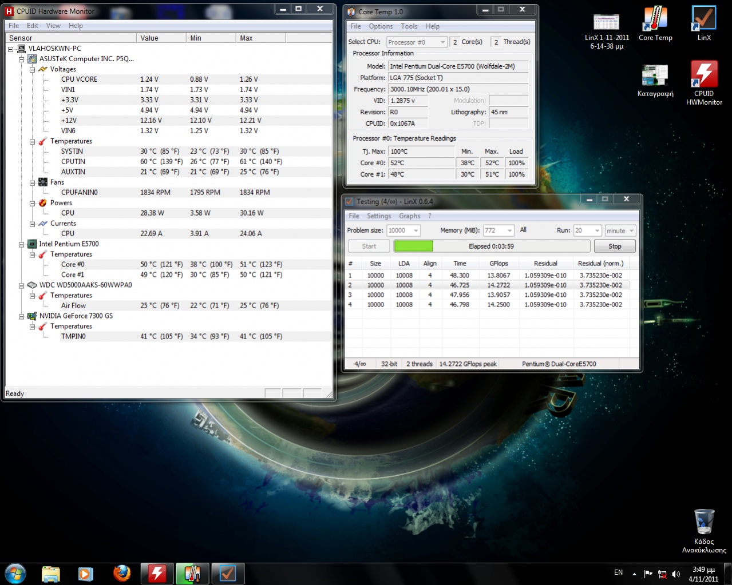Click the Show desktop button

[727, 574]
